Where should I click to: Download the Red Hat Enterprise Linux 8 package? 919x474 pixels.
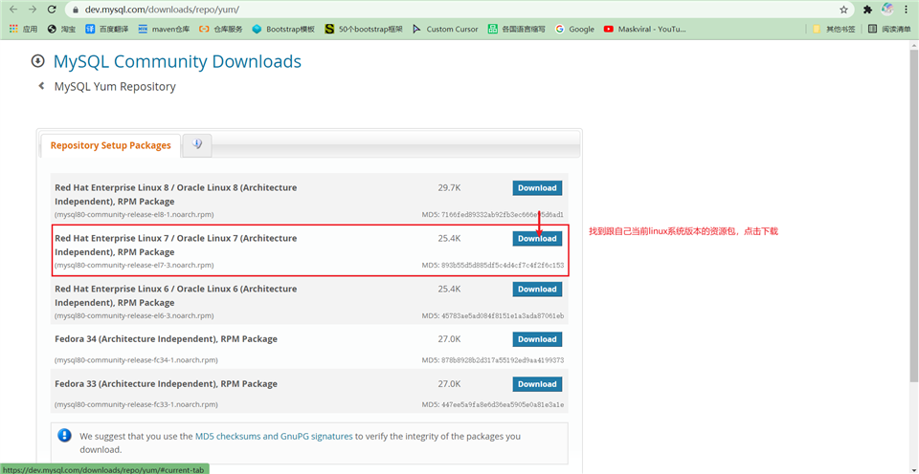[537, 188]
